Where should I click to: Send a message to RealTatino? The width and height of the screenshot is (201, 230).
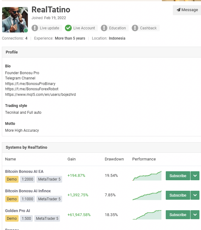pos(187,10)
